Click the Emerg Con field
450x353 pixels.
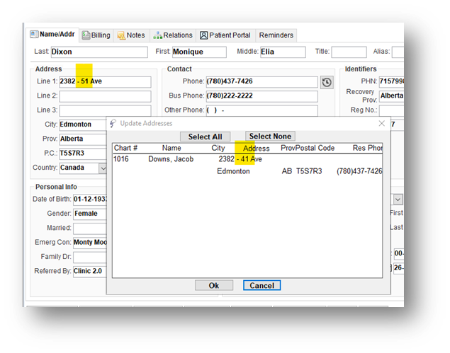pyautogui.click(x=89, y=243)
